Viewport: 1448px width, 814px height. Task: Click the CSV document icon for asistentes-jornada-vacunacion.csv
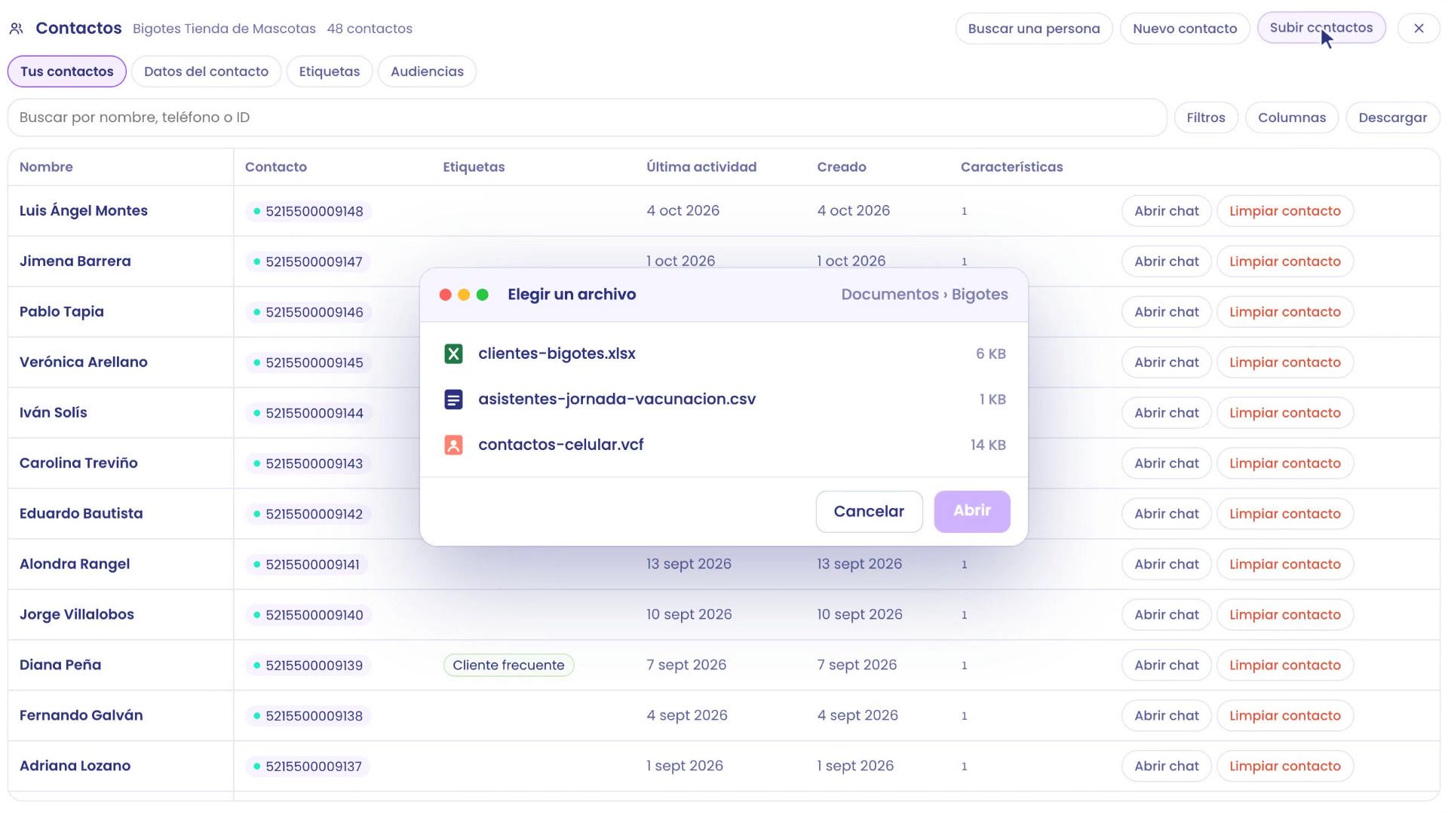tap(453, 399)
